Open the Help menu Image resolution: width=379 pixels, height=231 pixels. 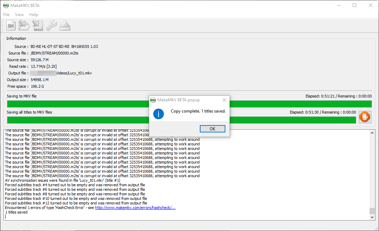coord(34,15)
